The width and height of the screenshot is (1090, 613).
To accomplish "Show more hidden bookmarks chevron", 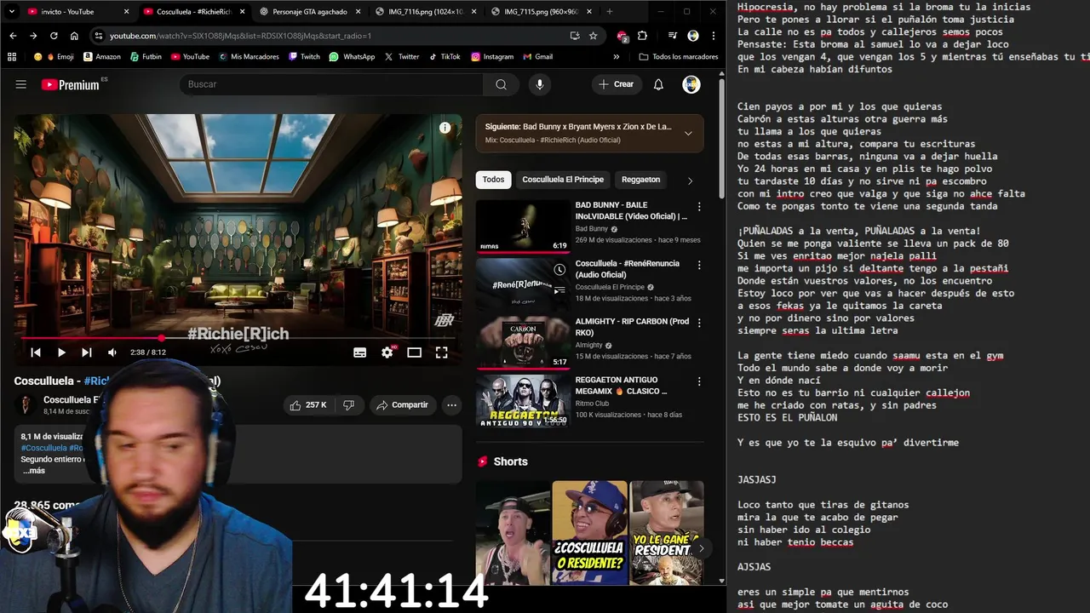I will click(617, 57).
